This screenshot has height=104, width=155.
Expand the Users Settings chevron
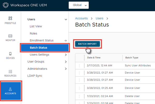tap(66, 55)
